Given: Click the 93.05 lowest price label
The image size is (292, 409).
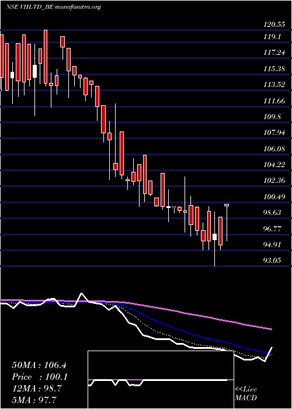Looking at the screenshot, I should pyautogui.click(x=272, y=261).
